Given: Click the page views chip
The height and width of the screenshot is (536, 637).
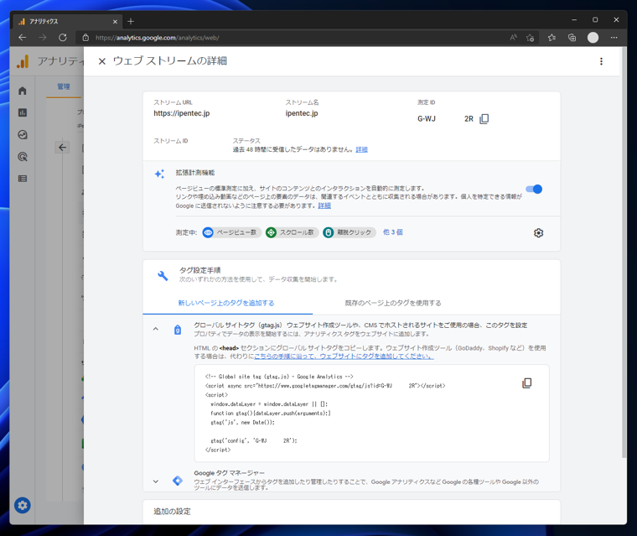Looking at the screenshot, I should pos(231,232).
